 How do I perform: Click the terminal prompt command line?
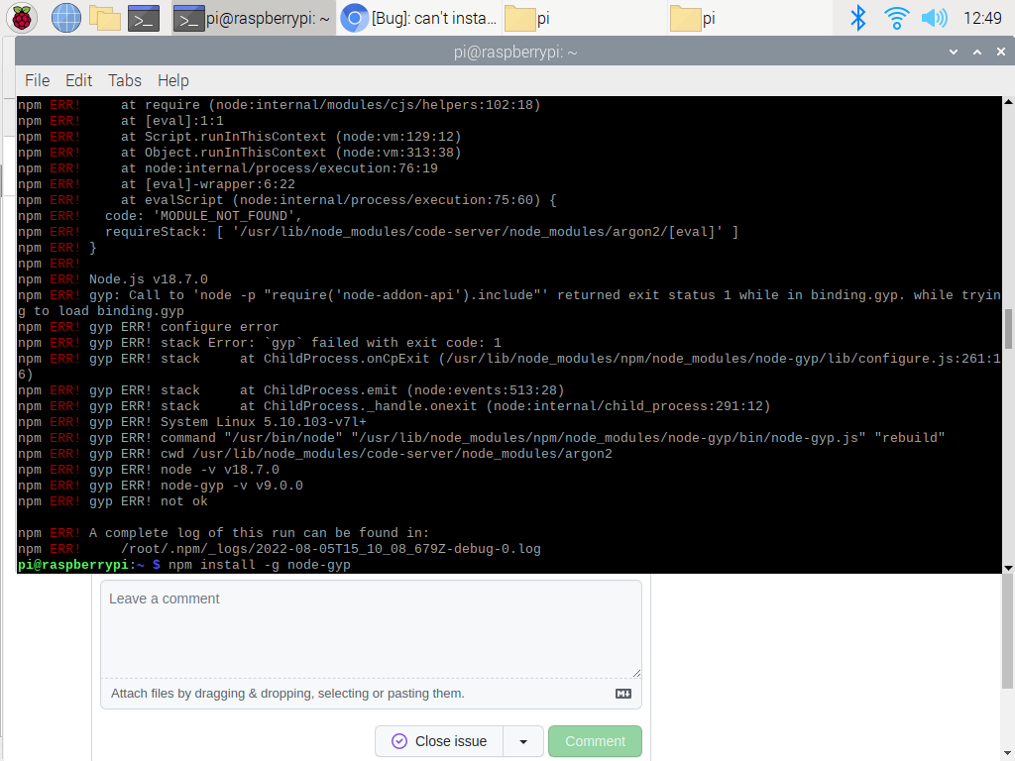pos(184,565)
